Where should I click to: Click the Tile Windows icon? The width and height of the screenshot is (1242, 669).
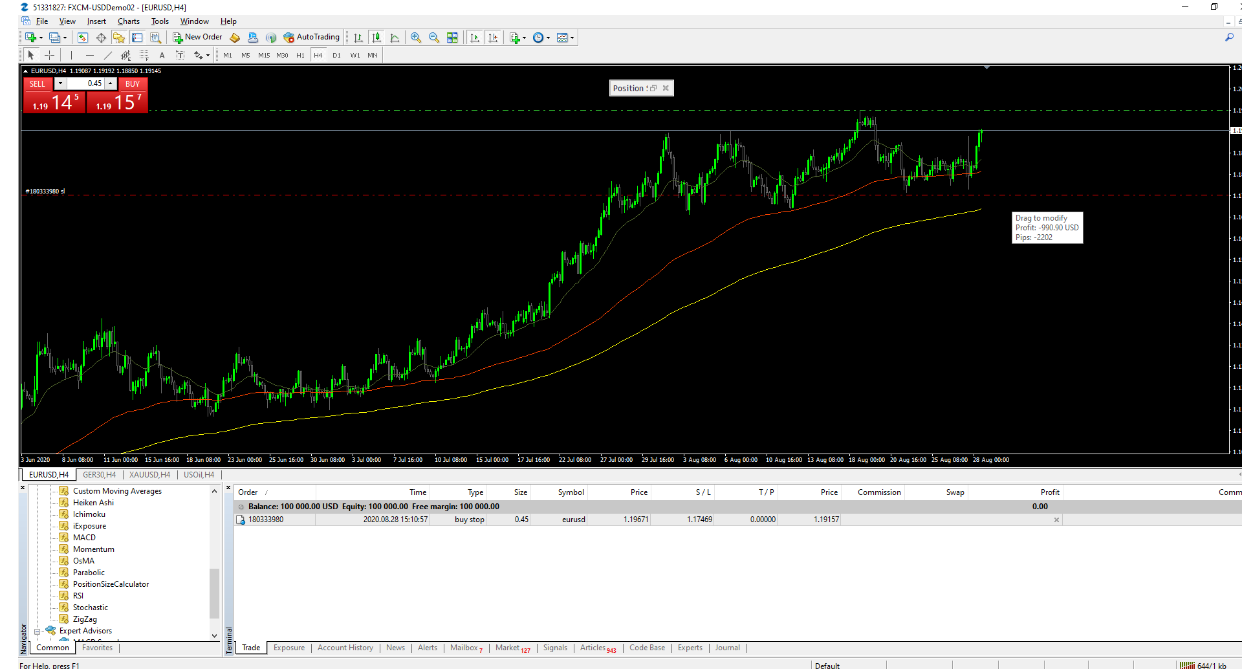(x=452, y=38)
